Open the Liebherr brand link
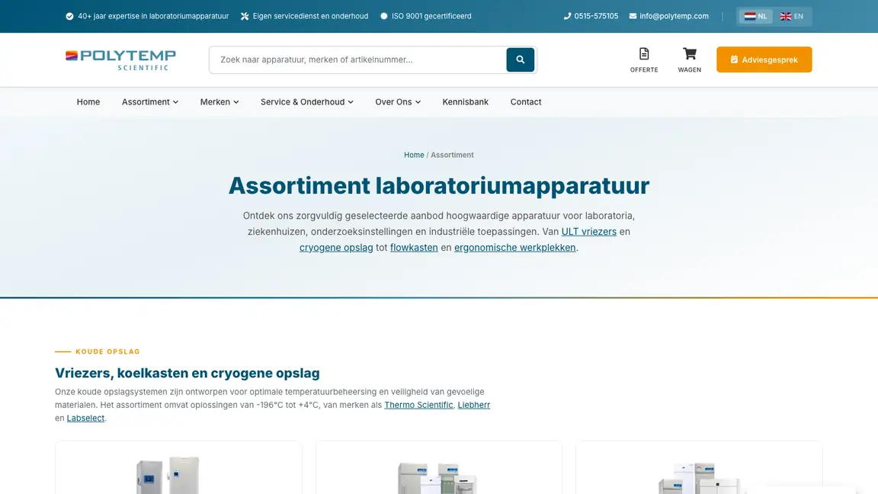Screen dimensions: 878x494 click(474, 405)
